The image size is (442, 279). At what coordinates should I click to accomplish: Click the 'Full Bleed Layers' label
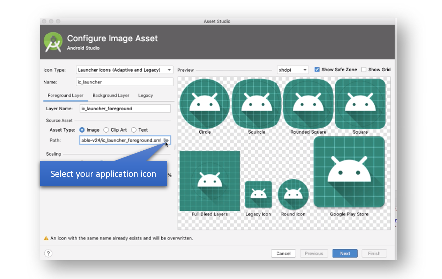(x=210, y=214)
